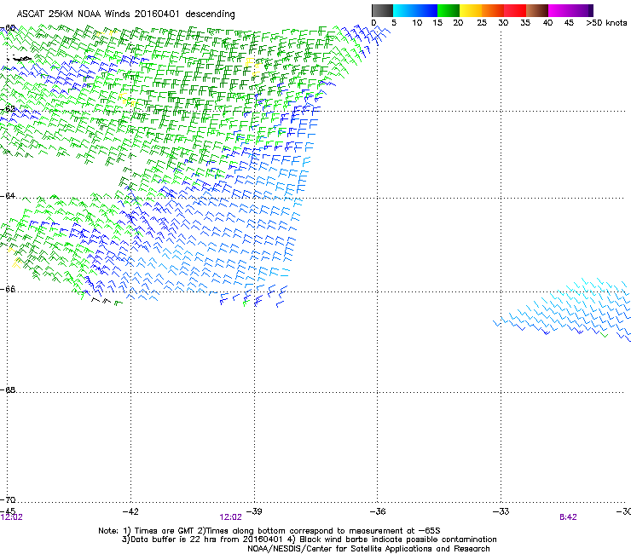Click the '>50 knots' legend label
The width and height of the screenshot is (631, 554).
[x=606, y=23]
